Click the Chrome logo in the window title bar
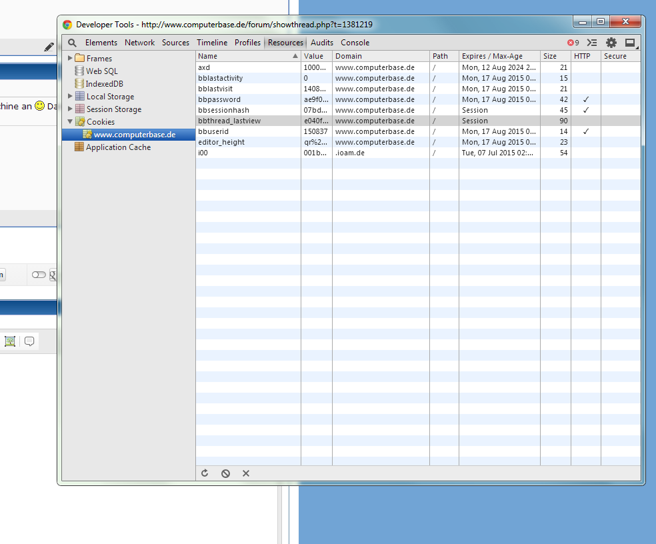 coord(67,25)
